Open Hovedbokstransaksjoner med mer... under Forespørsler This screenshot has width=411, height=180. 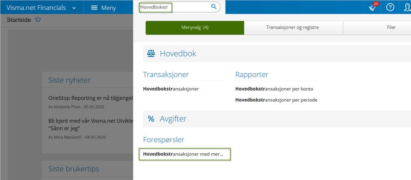pos(184,154)
